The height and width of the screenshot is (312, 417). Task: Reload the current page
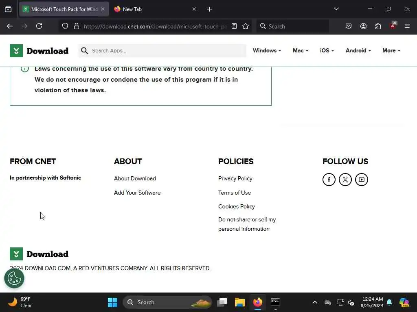pos(39,26)
